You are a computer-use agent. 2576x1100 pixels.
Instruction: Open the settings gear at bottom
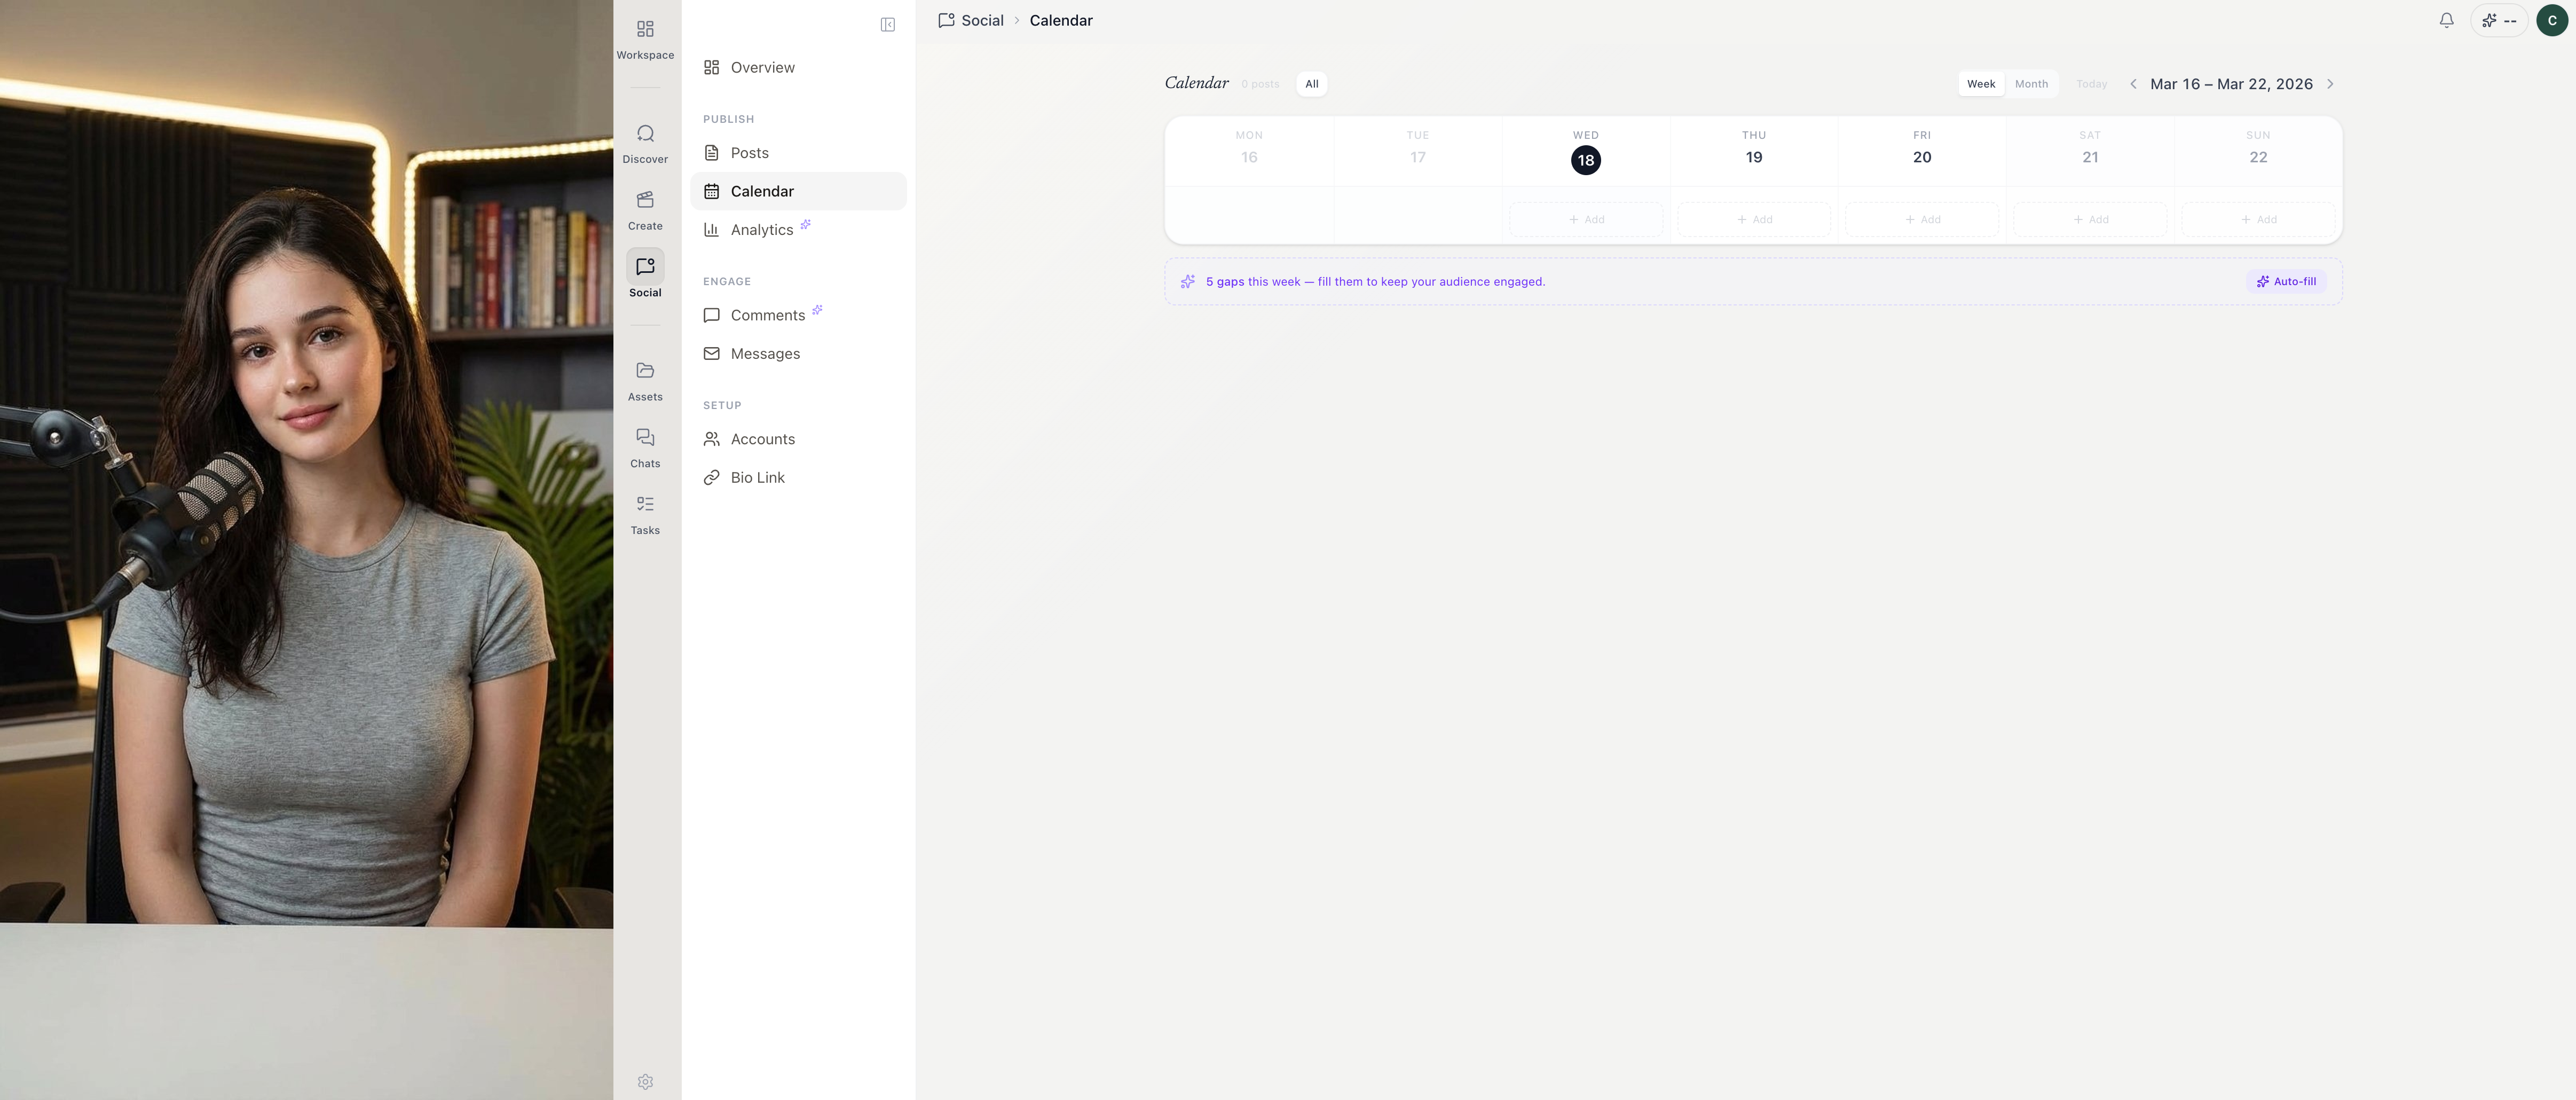(645, 1082)
